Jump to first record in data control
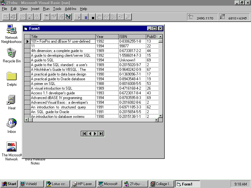Viewport: 251px width, 188px height. pyautogui.click(x=84, y=134)
